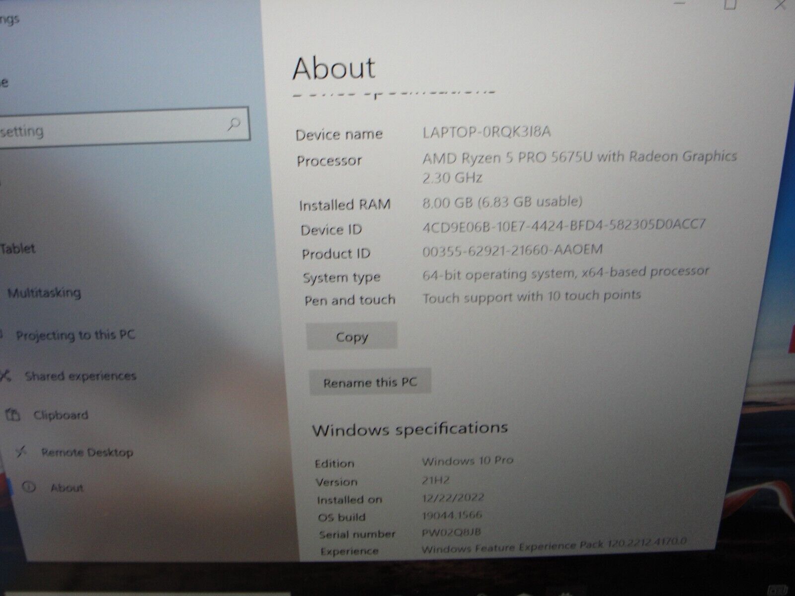
Task: Click the Device name label
Action: coord(339,134)
